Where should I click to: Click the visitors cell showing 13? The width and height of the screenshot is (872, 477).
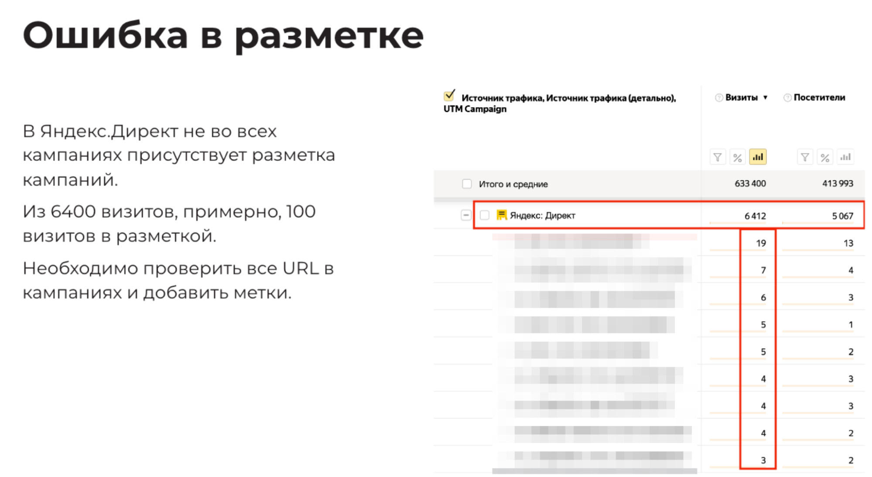(x=848, y=243)
